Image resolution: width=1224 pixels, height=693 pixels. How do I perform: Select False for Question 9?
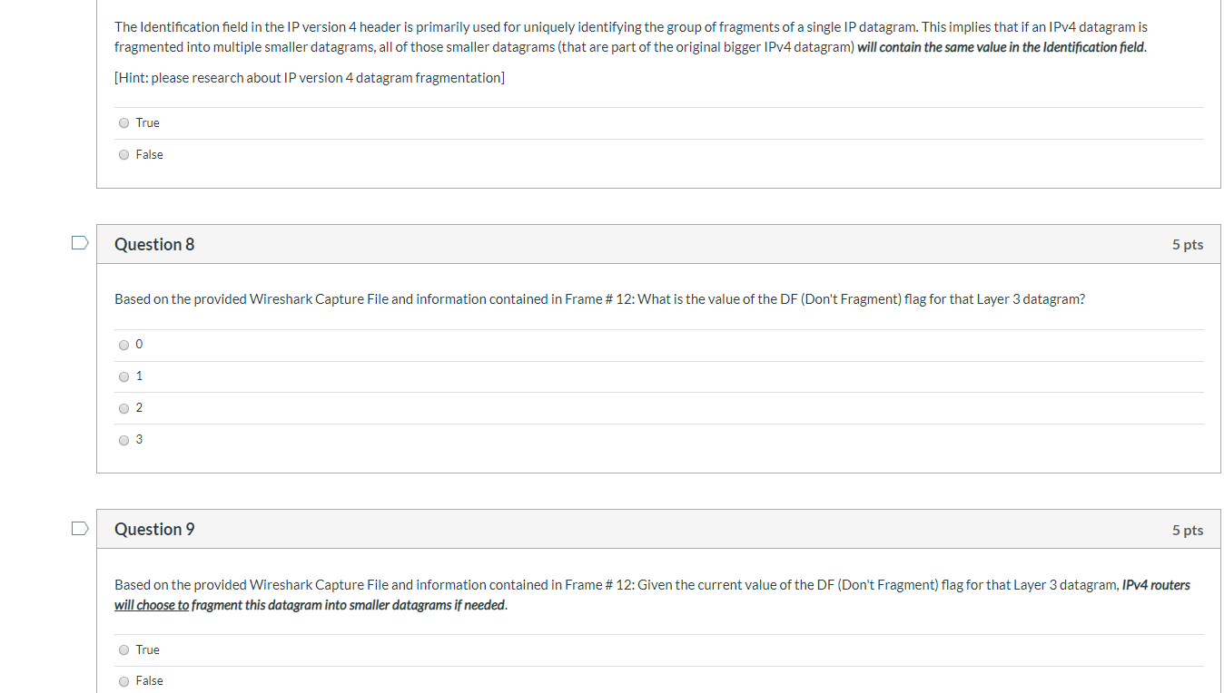coord(123,680)
